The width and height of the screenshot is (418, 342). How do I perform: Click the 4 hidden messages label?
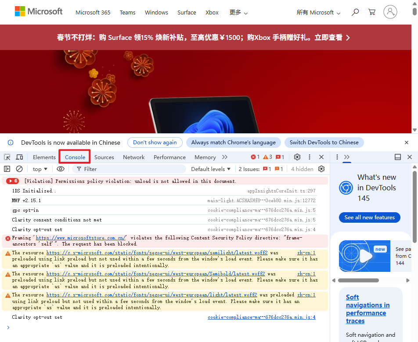click(x=302, y=169)
